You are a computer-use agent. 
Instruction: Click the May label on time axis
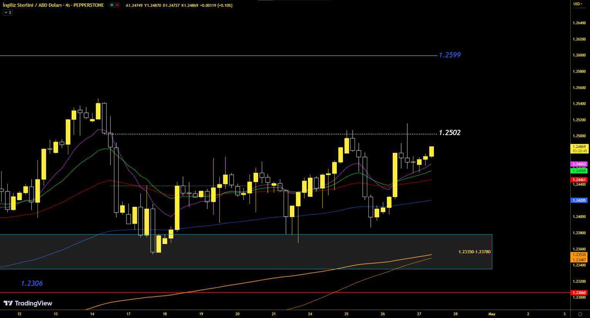492,314
